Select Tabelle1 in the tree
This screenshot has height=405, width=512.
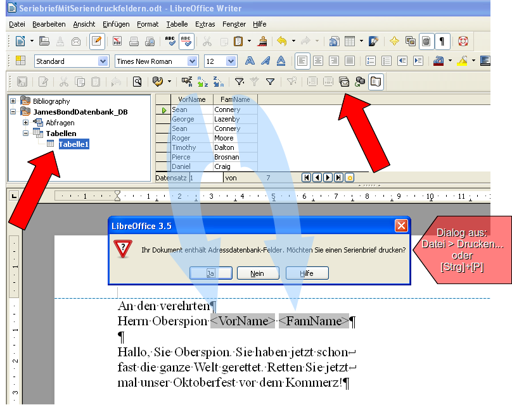point(74,144)
